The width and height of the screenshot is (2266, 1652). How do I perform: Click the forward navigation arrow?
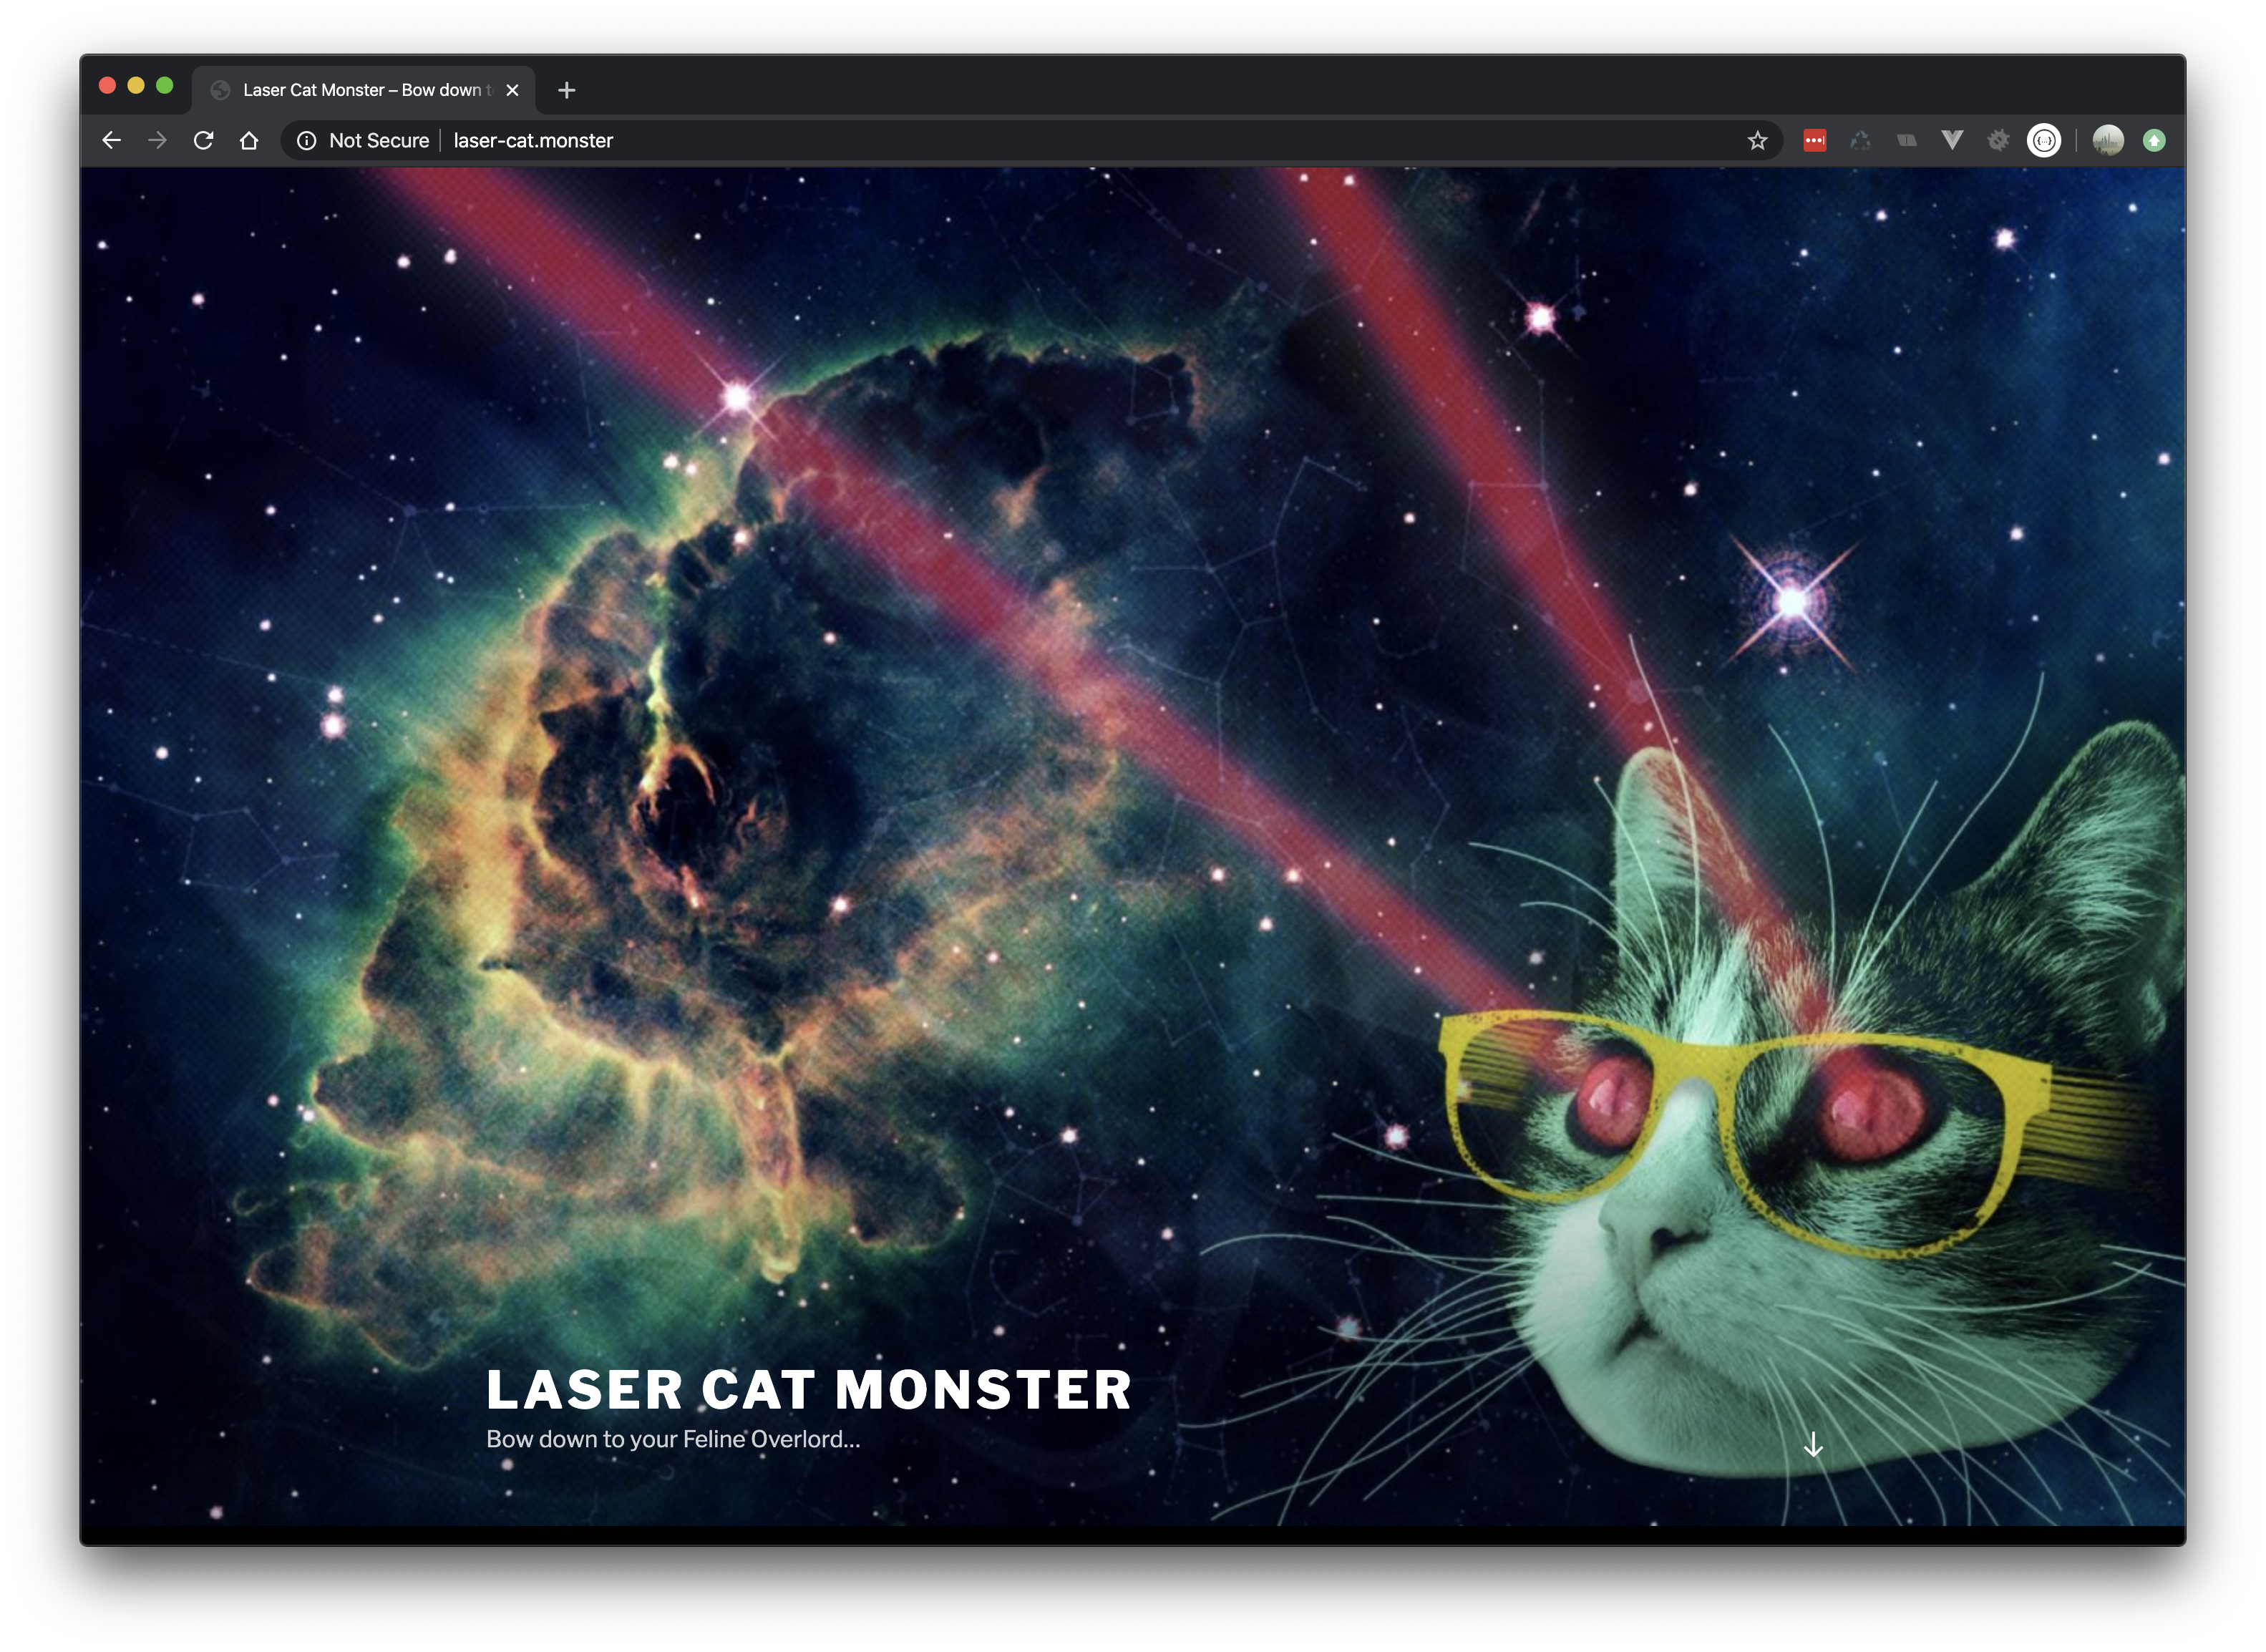[x=157, y=141]
